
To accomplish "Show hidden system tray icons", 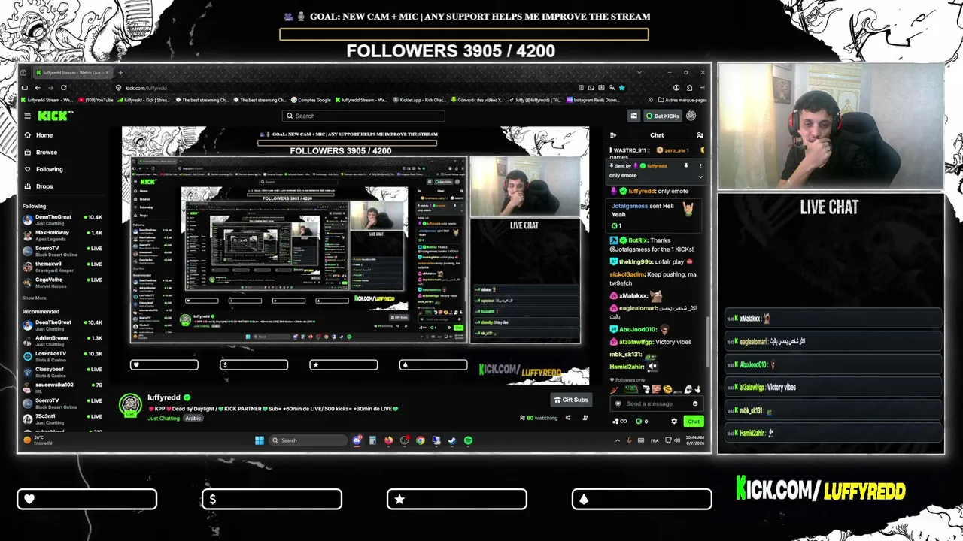I will tap(618, 440).
